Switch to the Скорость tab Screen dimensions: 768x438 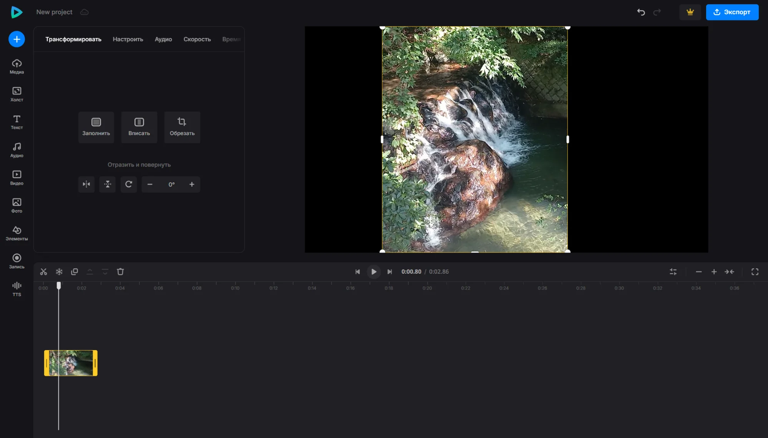click(197, 39)
